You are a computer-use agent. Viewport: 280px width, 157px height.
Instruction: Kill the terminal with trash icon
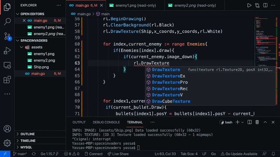[x=257, y=122]
